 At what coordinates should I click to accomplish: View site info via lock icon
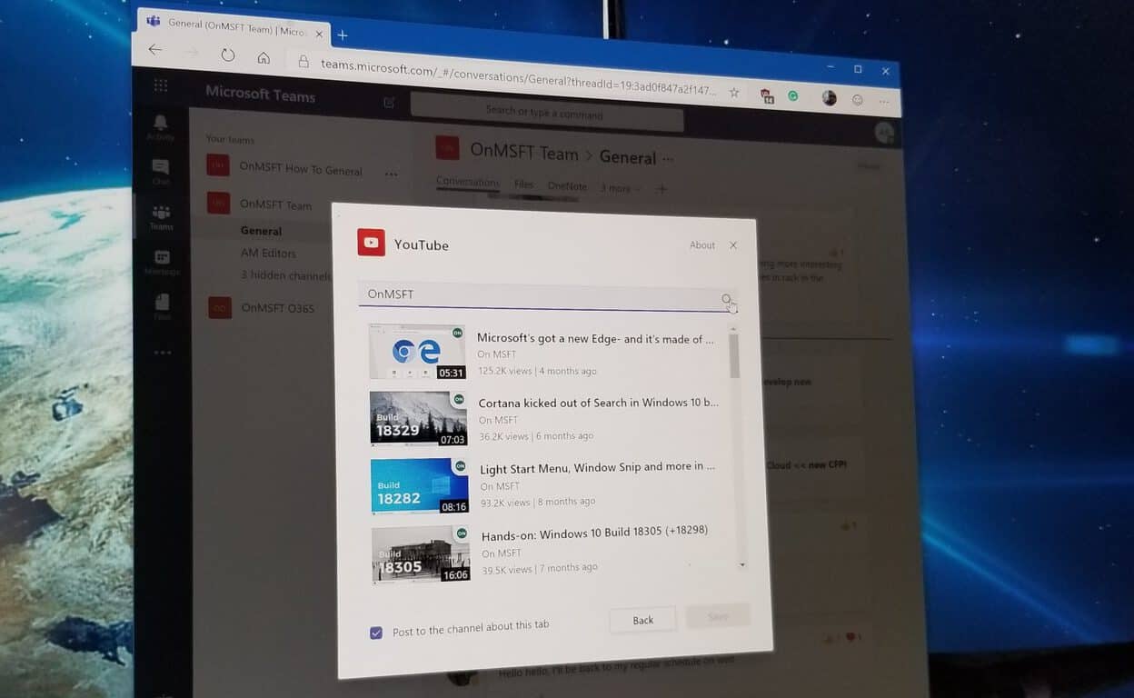[x=304, y=62]
